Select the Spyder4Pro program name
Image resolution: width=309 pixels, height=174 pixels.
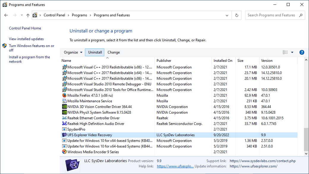coord(76,129)
